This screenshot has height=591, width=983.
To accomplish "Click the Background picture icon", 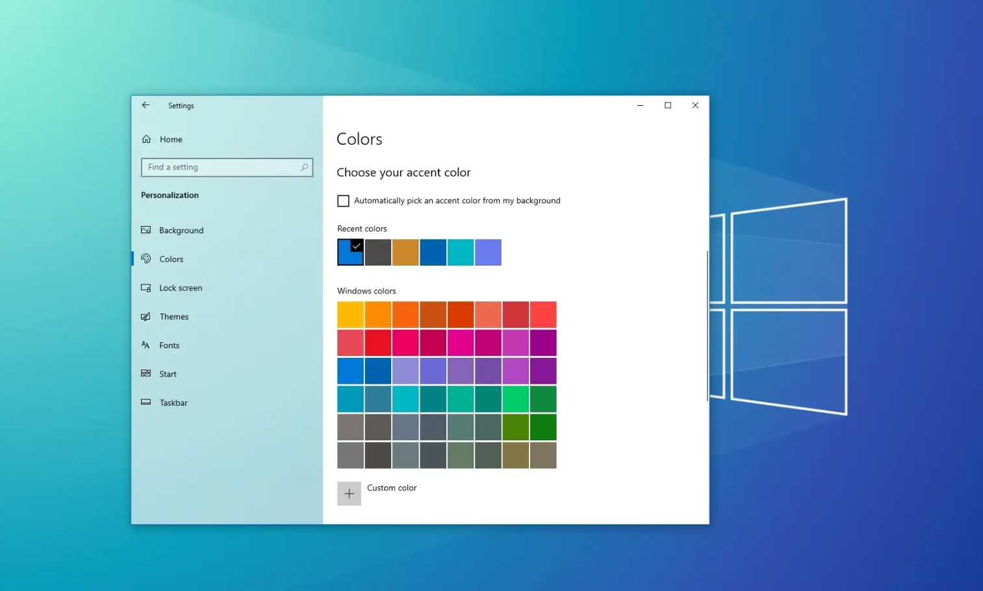I will tap(146, 230).
